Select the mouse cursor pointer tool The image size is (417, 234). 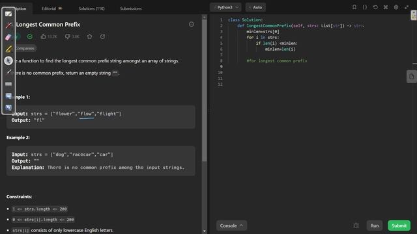point(8,60)
